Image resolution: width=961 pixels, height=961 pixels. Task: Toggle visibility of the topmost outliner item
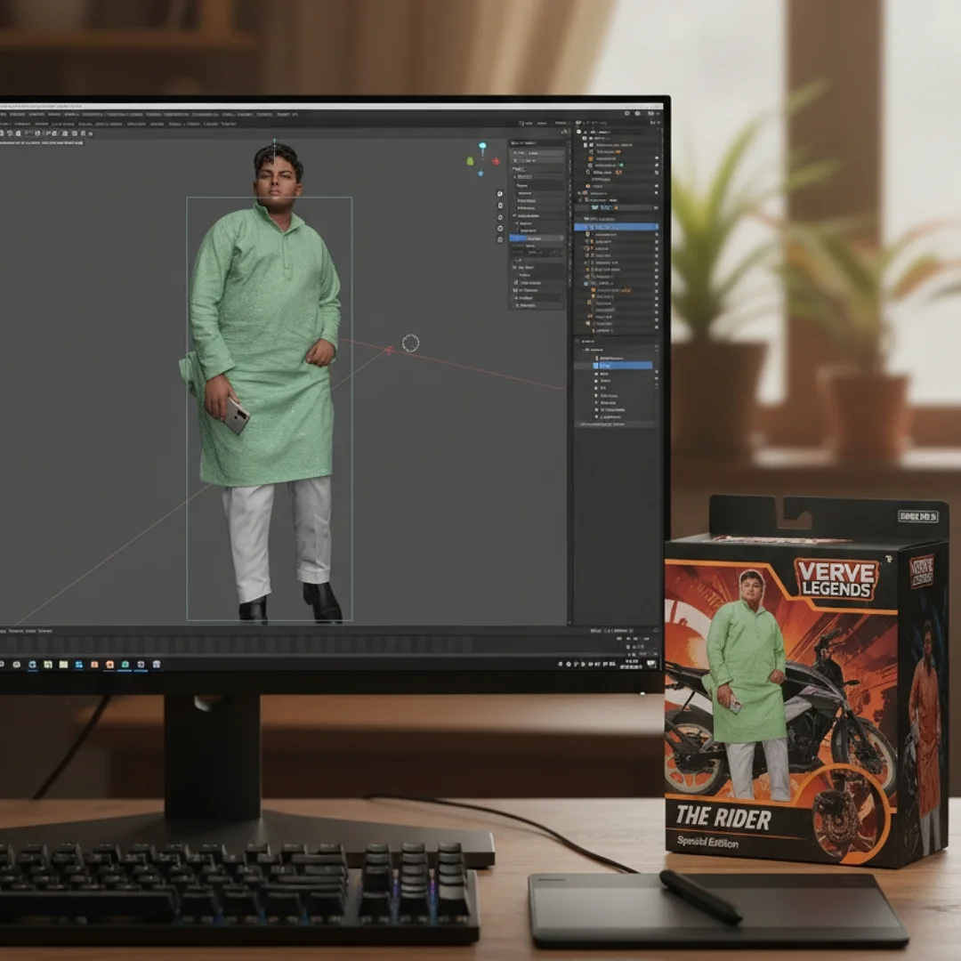(x=656, y=131)
